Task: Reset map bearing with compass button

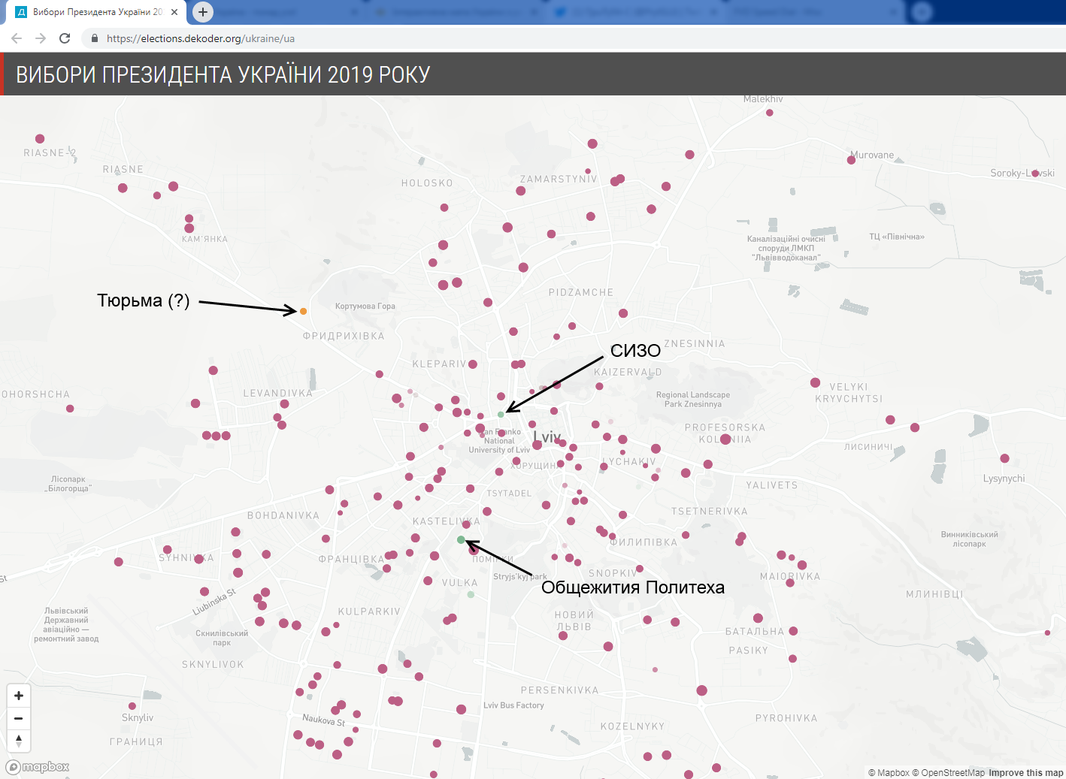Action: [19, 741]
